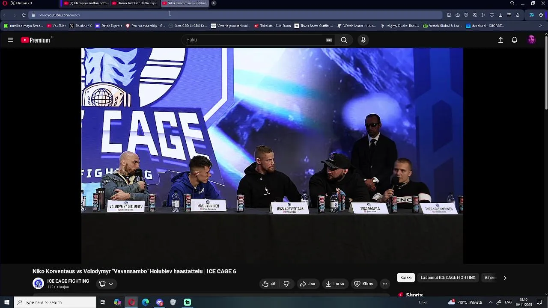The height and width of the screenshot is (308, 548).
Task: Click the video title text
Action: [134, 271]
